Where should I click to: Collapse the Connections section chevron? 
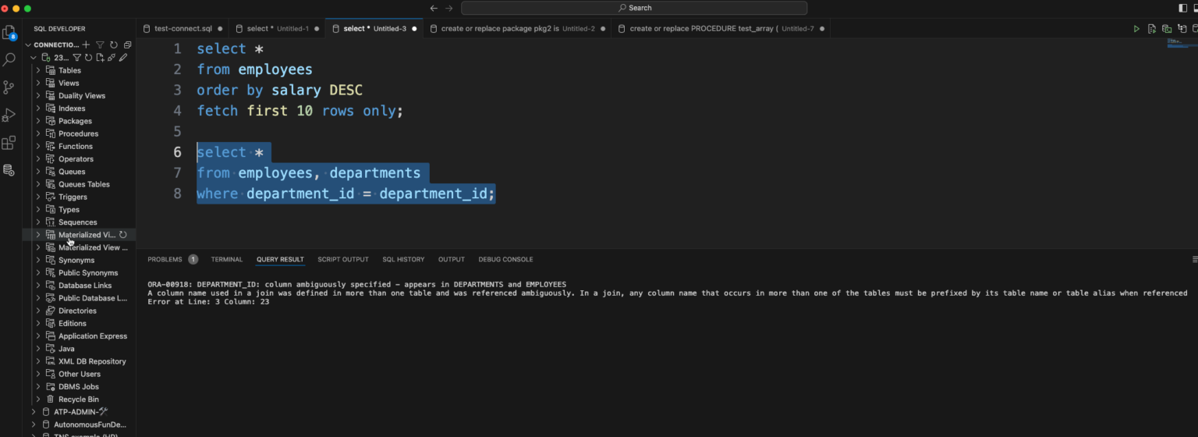(29, 44)
